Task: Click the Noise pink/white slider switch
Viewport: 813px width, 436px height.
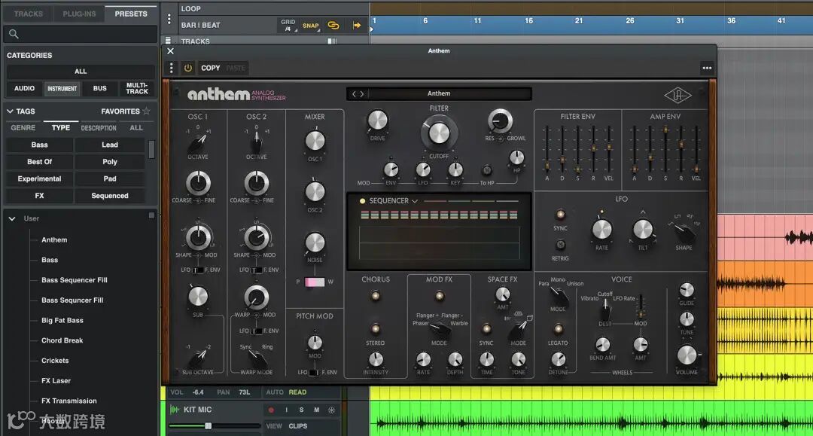Action: (x=315, y=282)
